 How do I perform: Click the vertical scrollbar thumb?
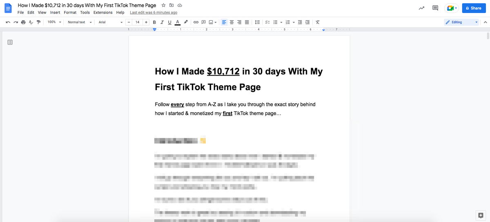click(488, 35)
